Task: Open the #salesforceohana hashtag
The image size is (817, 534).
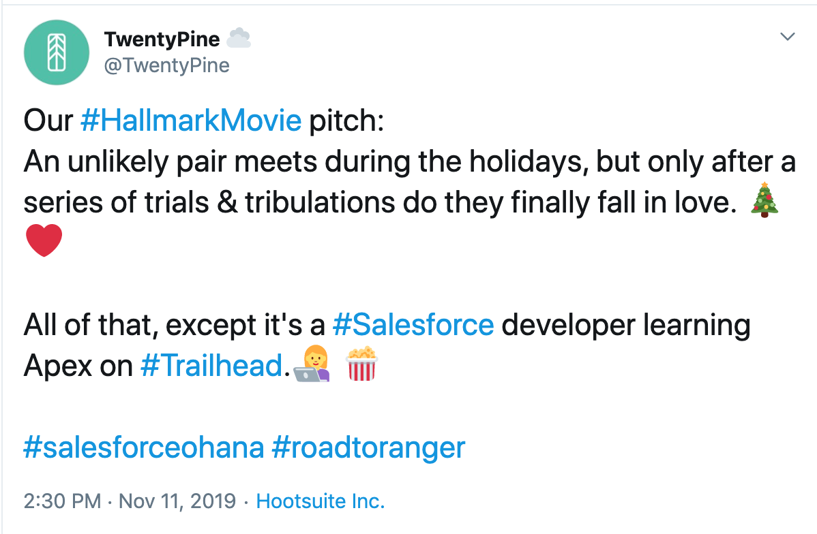Action: [x=144, y=447]
